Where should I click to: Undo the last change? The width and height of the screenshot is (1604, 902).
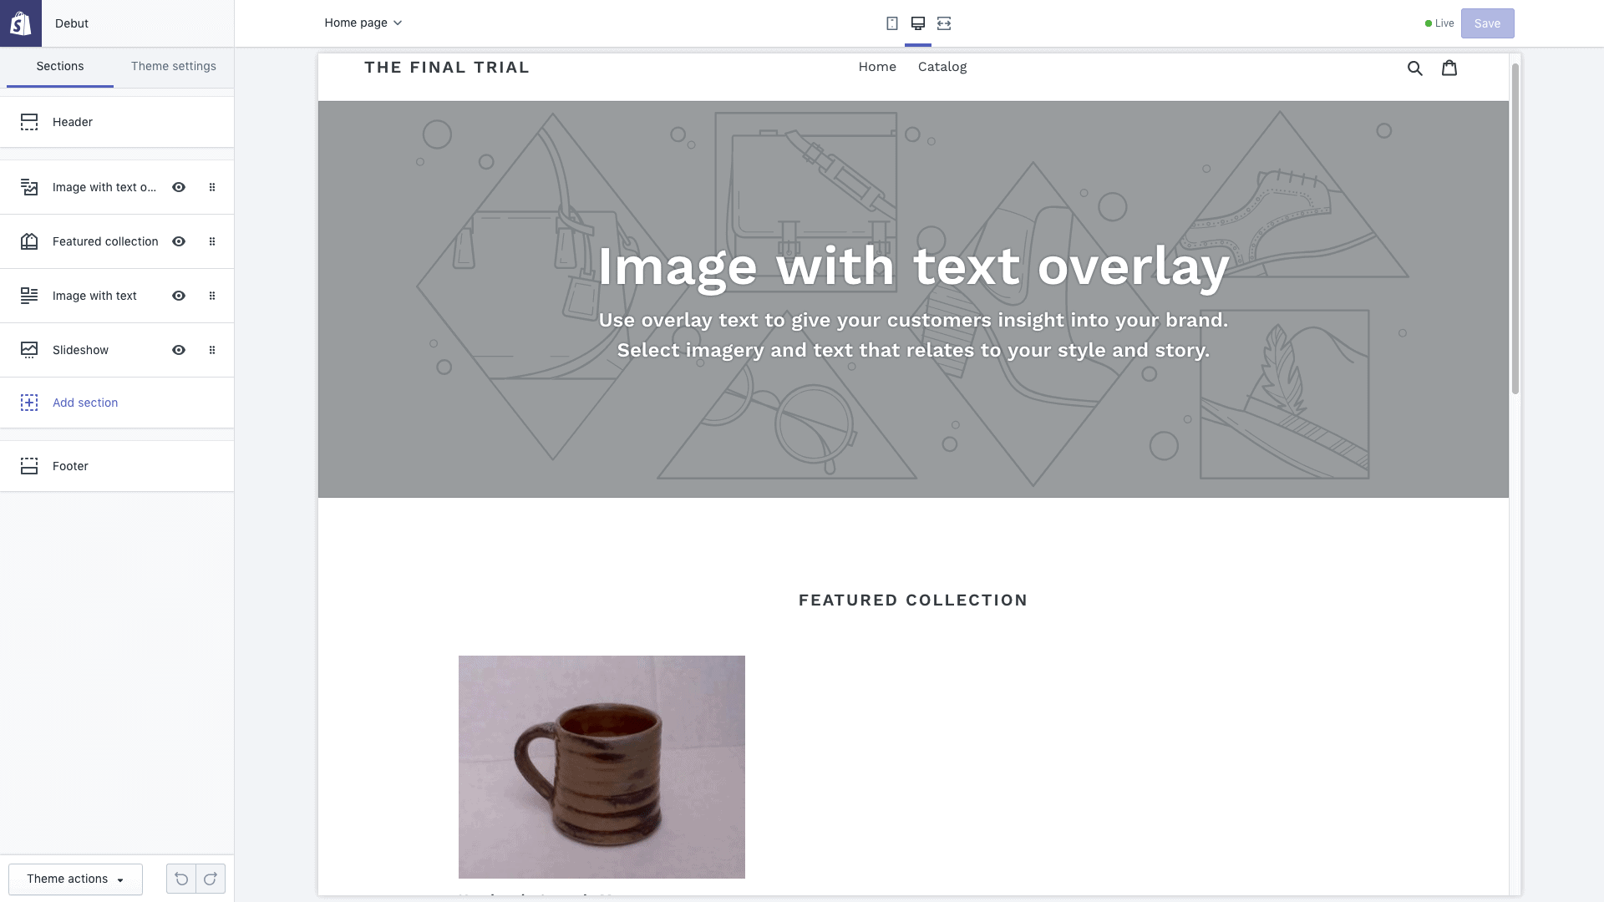[181, 879]
